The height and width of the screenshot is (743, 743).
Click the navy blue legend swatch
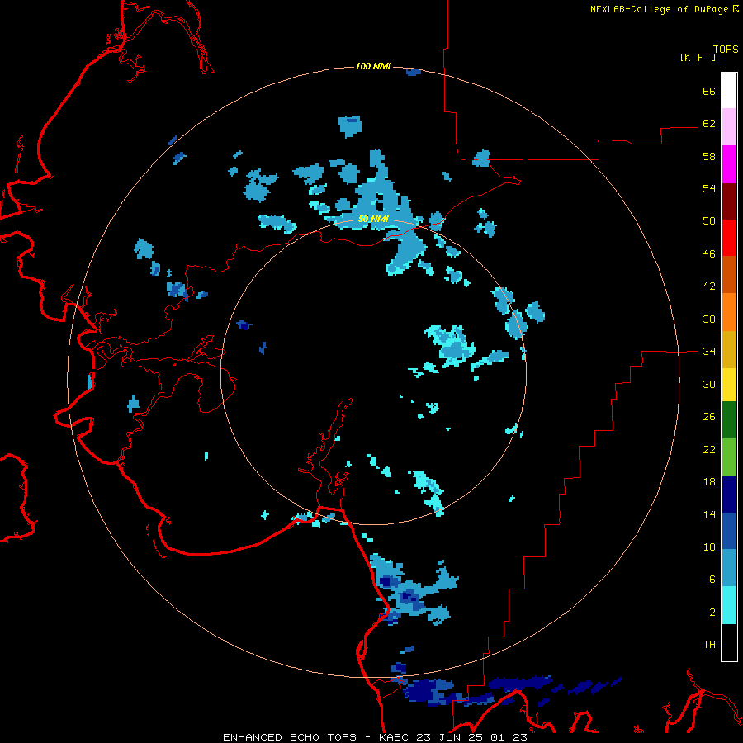point(729,495)
